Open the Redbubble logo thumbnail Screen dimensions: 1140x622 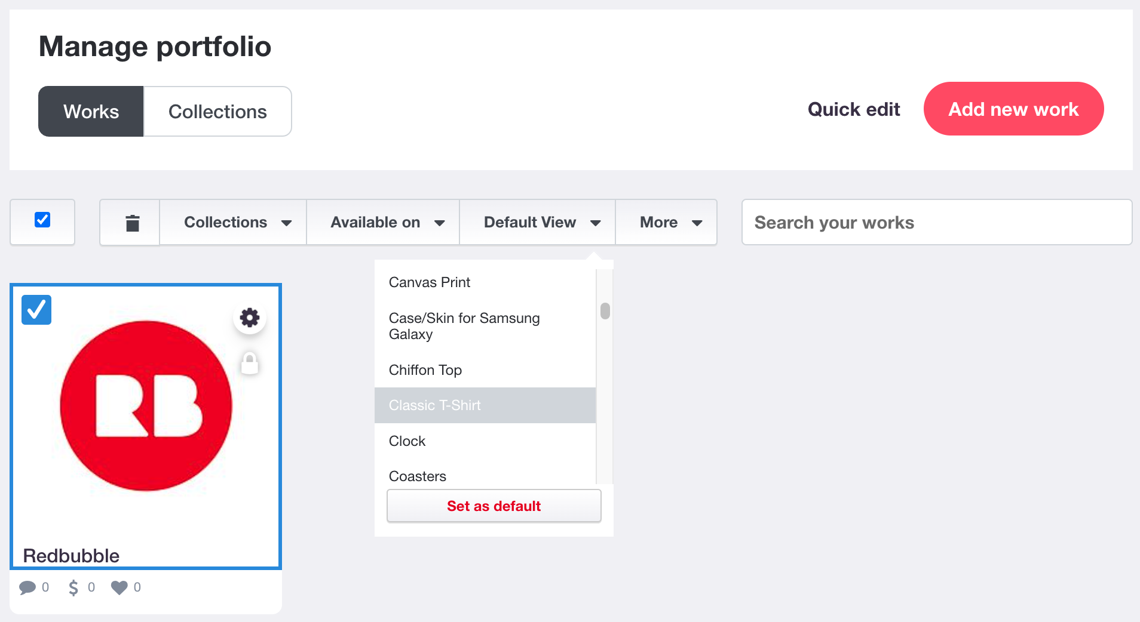[x=146, y=406]
